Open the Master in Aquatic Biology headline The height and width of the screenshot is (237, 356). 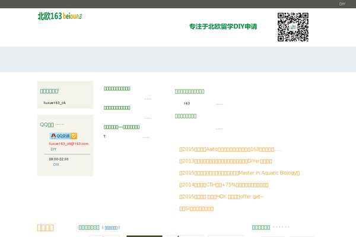[240, 173]
